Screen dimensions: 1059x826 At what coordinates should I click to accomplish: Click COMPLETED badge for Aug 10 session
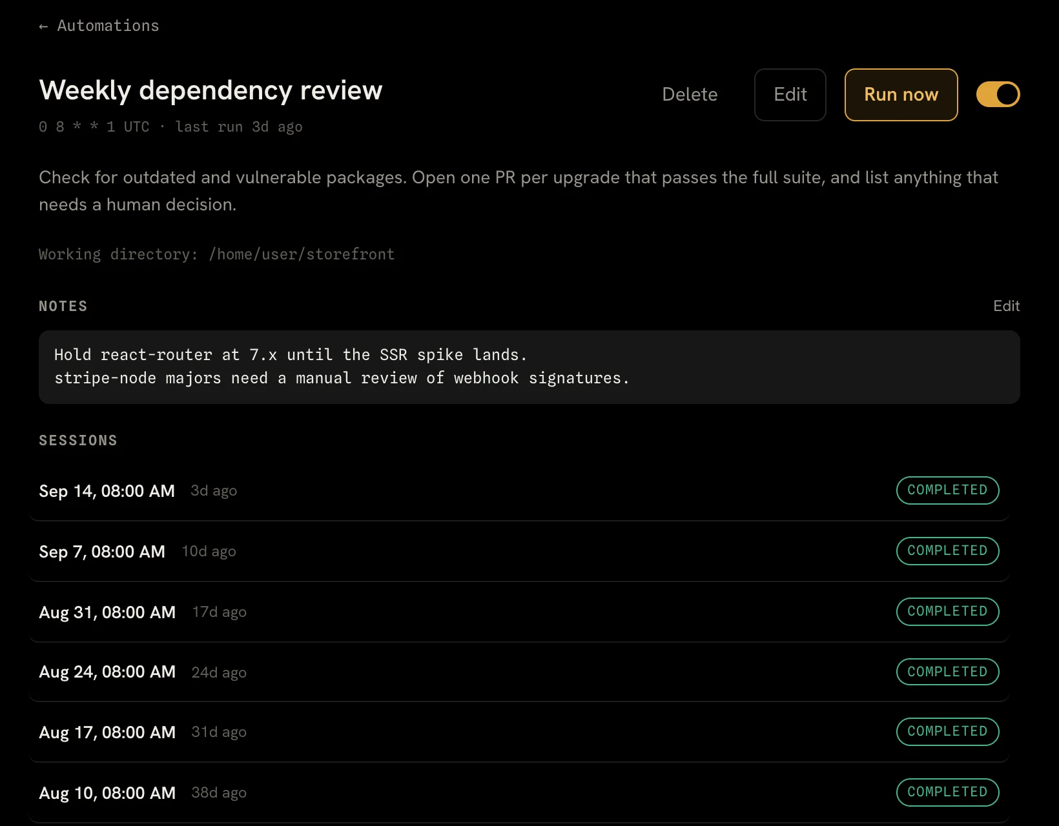pos(947,792)
